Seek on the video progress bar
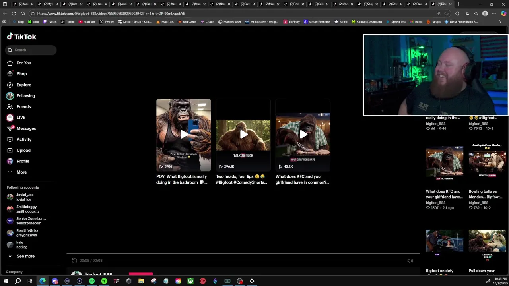The height and width of the screenshot is (286, 509). [243, 253]
